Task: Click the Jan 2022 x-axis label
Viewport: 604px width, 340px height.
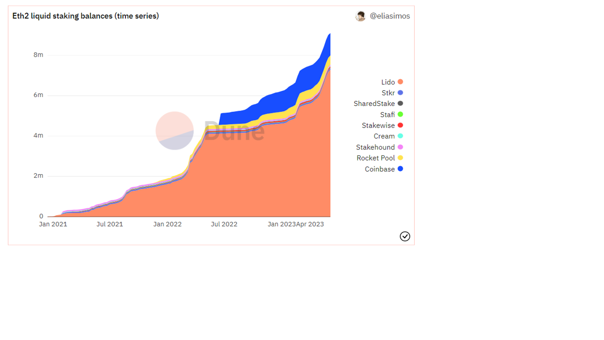Action: pyautogui.click(x=167, y=224)
